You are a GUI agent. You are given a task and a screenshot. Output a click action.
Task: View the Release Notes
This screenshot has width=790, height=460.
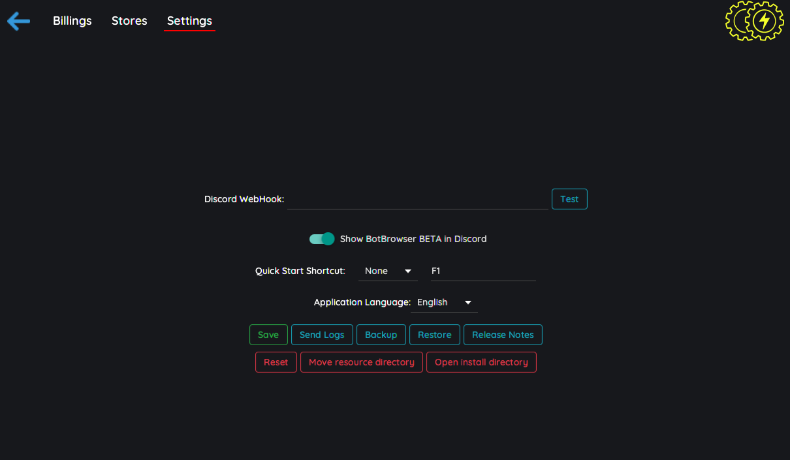pos(503,335)
